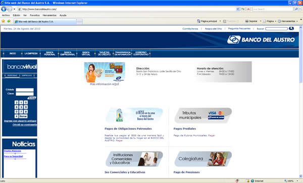Open the Preguntas Frecuentes link
The image size is (303, 183).
[239, 29]
